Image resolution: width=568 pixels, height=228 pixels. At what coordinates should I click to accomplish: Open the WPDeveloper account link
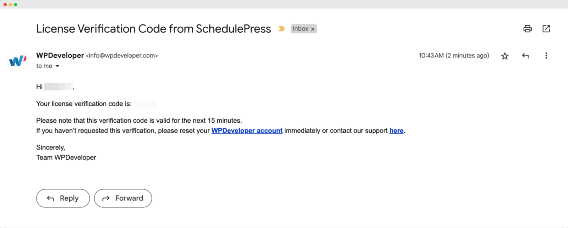coord(247,130)
